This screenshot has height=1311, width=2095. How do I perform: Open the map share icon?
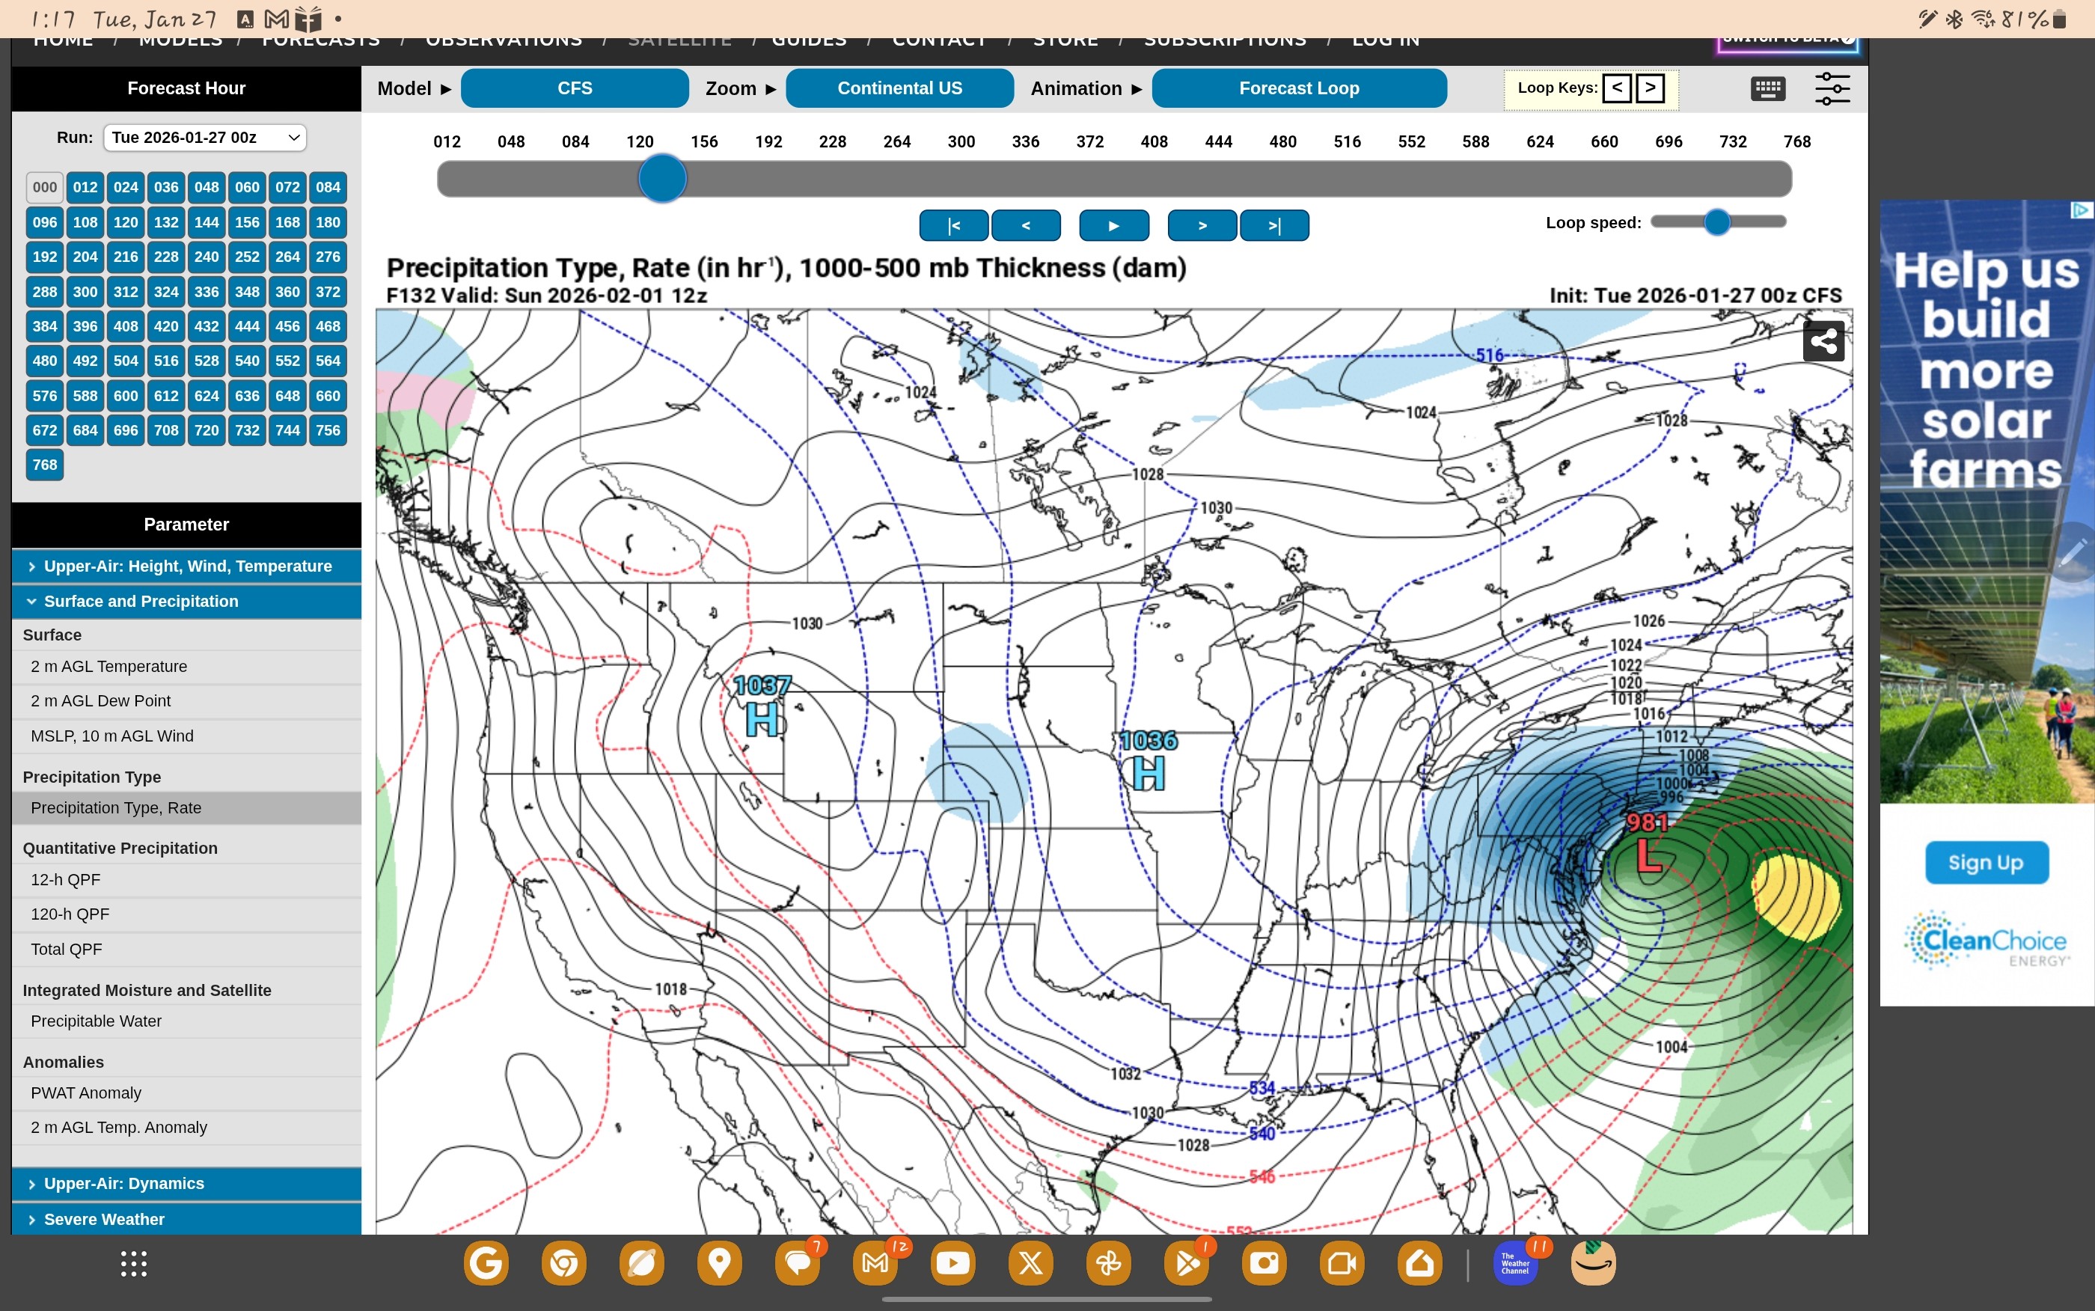(1823, 340)
